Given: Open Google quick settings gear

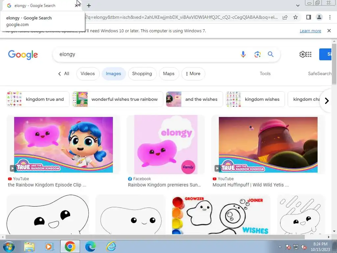Looking at the screenshot, I should (302, 54).
